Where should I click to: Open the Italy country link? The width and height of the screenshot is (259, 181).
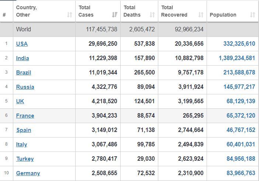click(x=21, y=145)
